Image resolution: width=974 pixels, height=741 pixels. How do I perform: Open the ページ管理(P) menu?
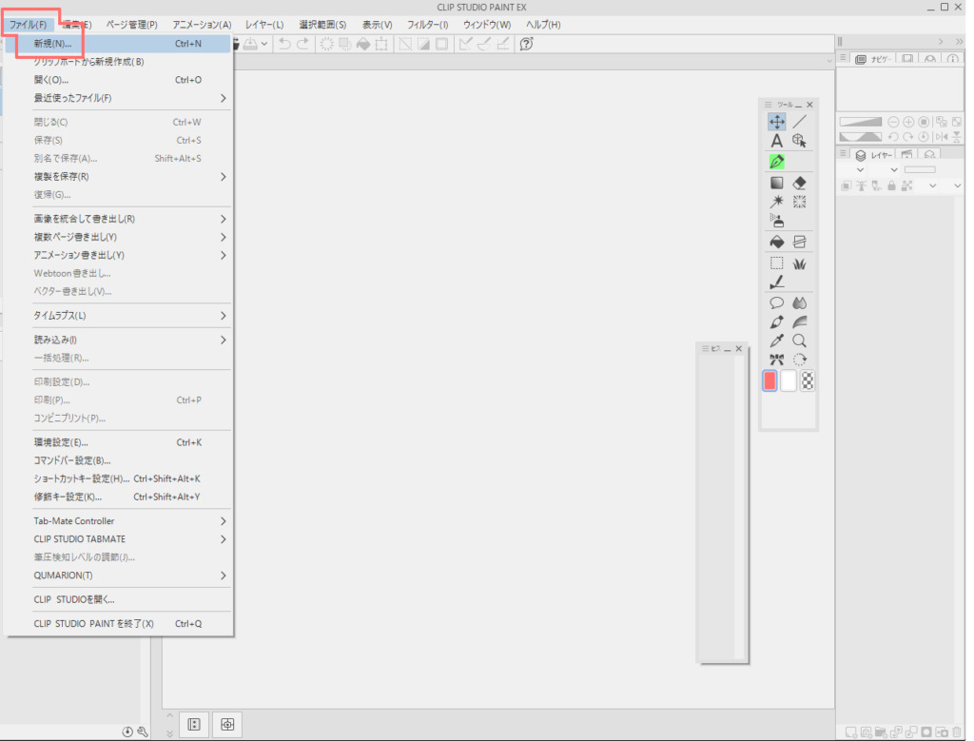pyautogui.click(x=131, y=25)
